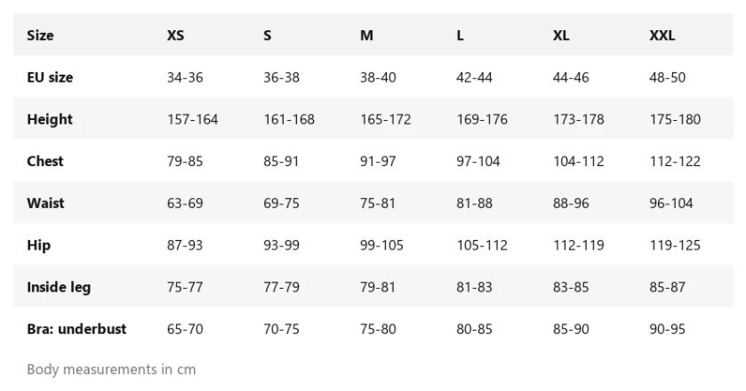
Task: Select hip value 93-99
Action: 281,245
